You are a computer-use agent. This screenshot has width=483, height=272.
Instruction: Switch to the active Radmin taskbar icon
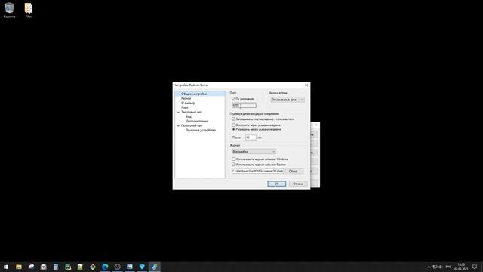coord(154,267)
